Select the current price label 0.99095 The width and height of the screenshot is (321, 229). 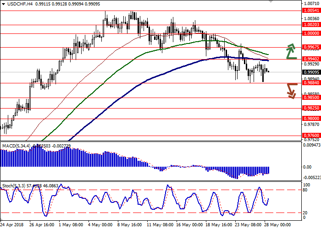tap(311, 72)
